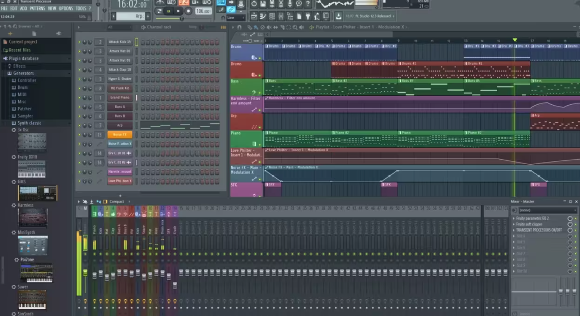Image resolution: width=580 pixels, height=316 pixels.
Task: Toggle mute on the Grand Piano channel
Action: [79, 98]
